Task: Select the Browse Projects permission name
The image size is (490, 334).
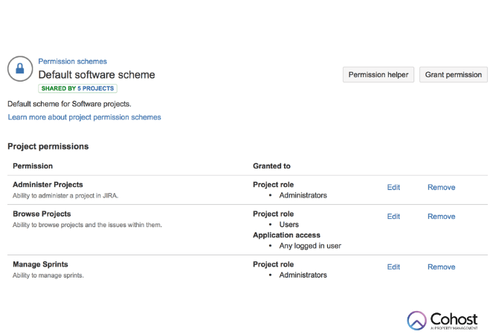Action: [x=42, y=214]
